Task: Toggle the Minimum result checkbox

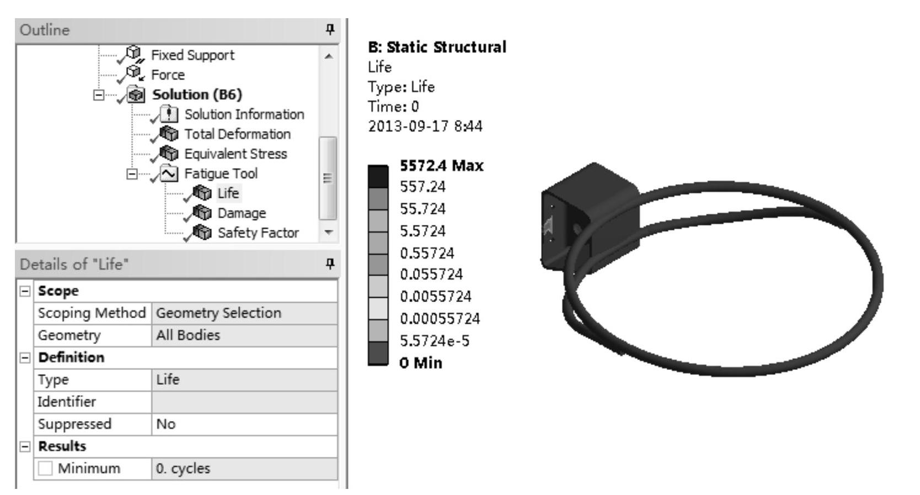Action: click(45, 469)
